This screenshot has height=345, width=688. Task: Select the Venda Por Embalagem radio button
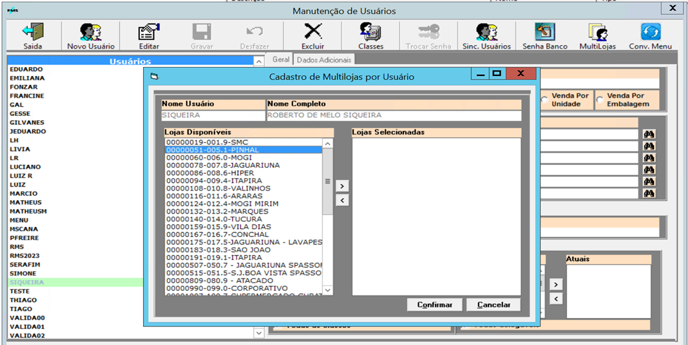point(600,100)
